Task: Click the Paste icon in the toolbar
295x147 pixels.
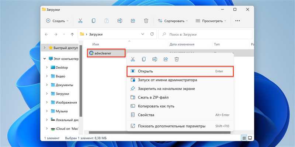Action: coord(107,21)
